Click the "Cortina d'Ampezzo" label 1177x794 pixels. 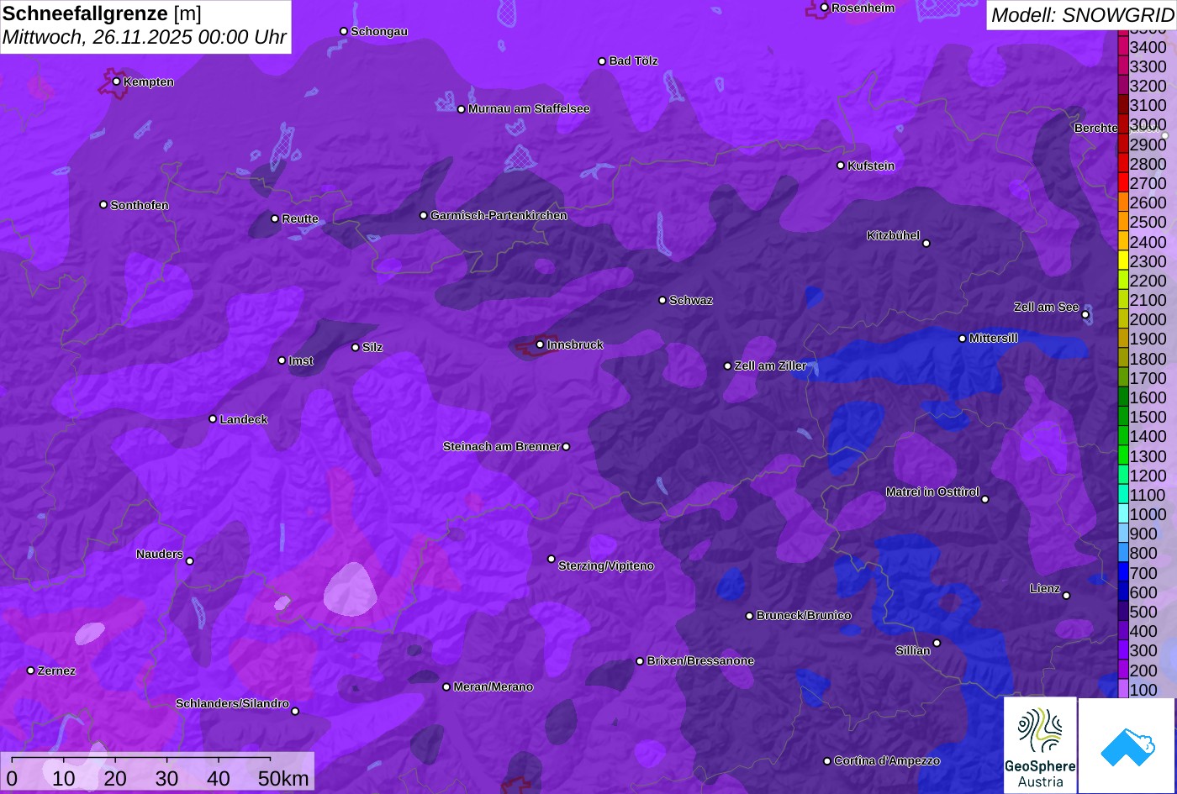click(x=887, y=760)
